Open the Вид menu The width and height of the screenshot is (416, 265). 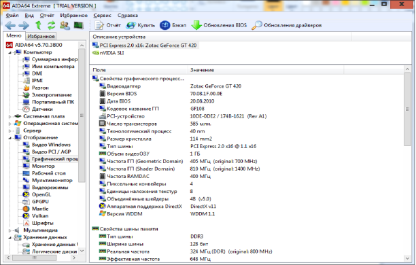click(x=29, y=16)
